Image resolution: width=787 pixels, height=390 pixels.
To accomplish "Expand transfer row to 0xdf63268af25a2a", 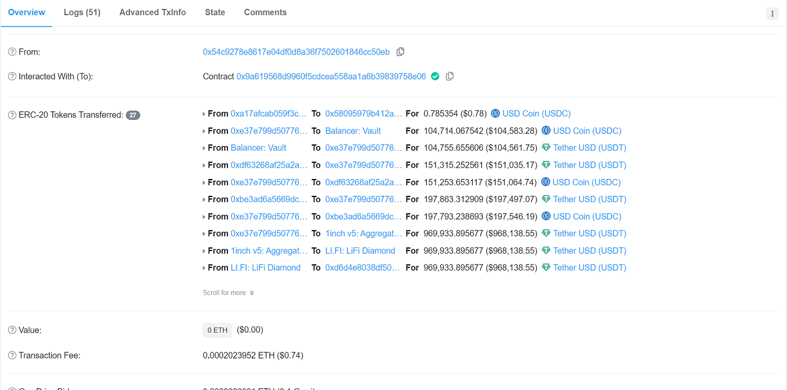I will tap(204, 183).
